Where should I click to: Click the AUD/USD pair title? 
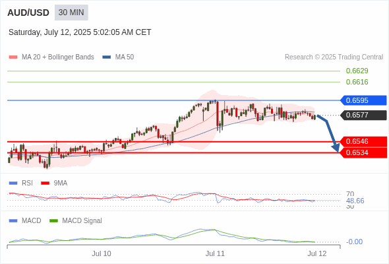(28, 13)
